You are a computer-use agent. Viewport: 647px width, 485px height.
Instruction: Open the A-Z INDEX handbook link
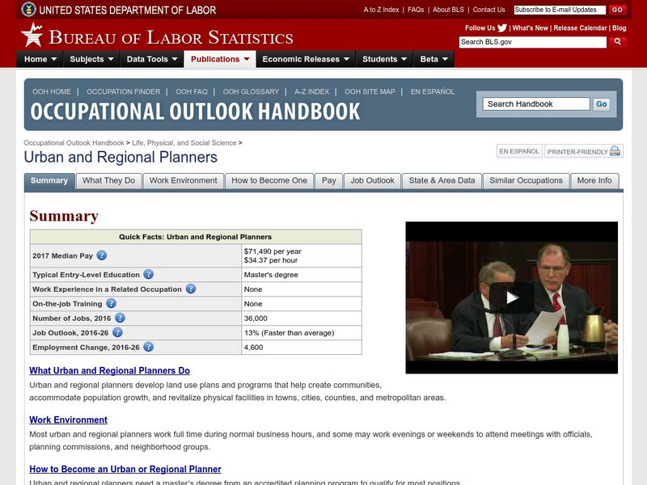312,91
